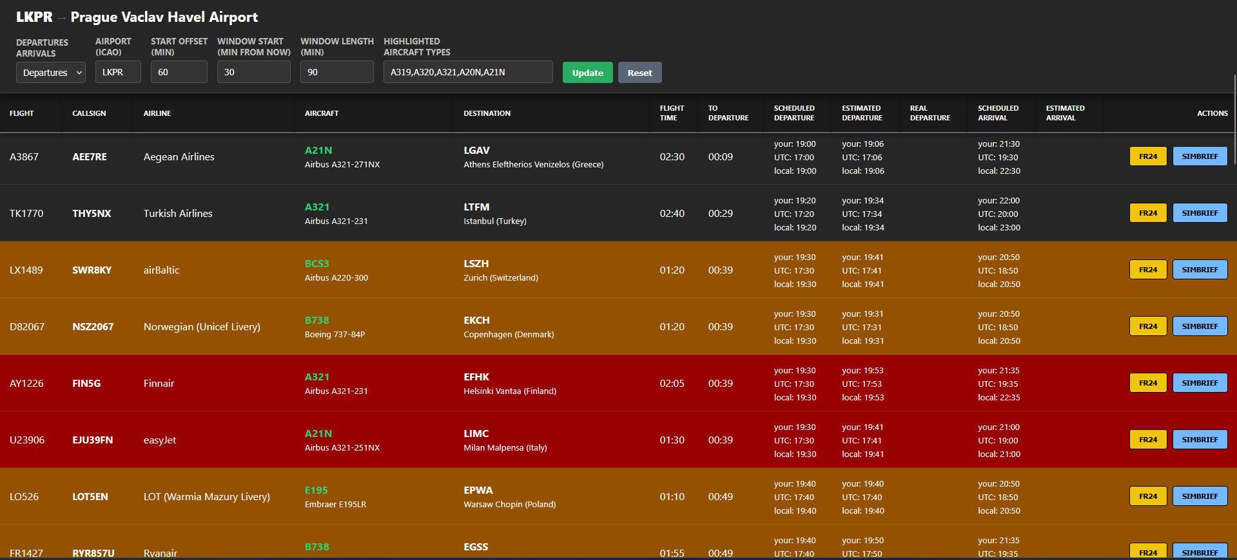Click the FLIGHT column header
This screenshot has height=560, width=1237.
[x=22, y=113]
